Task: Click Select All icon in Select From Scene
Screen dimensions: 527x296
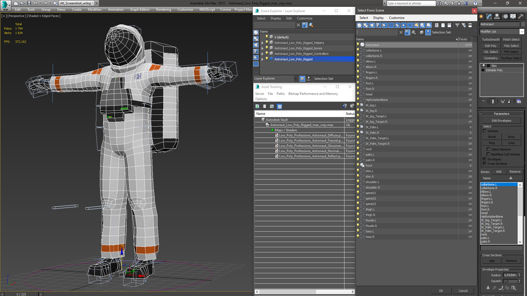Action: click(x=437, y=25)
